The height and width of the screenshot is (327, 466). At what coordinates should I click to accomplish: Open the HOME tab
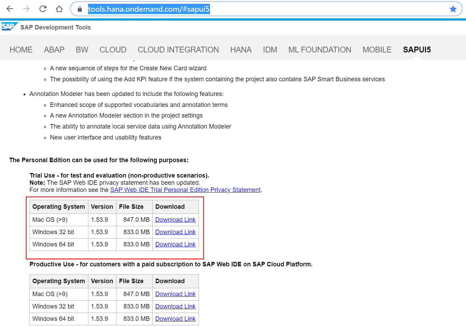click(x=21, y=50)
